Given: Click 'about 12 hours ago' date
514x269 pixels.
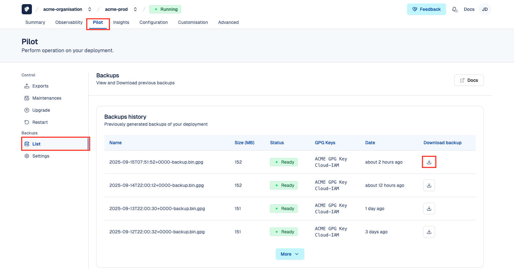Looking at the screenshot, I should pyautogui.click(x=385, y=185).
